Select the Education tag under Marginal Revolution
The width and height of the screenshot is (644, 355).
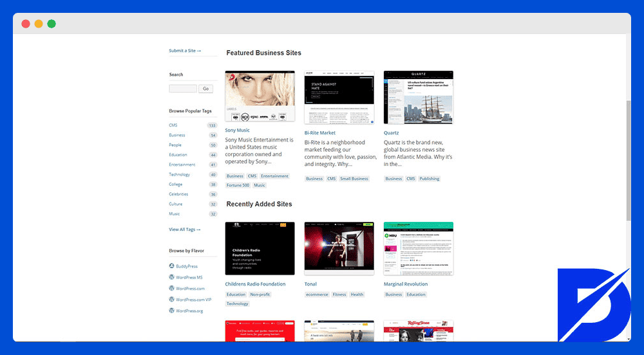click(x=416, y=295)
